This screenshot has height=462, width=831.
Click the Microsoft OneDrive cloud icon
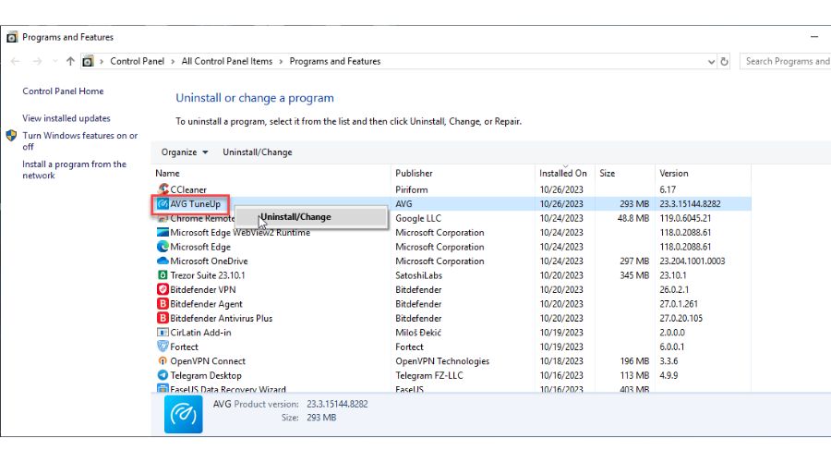(163, 261)
